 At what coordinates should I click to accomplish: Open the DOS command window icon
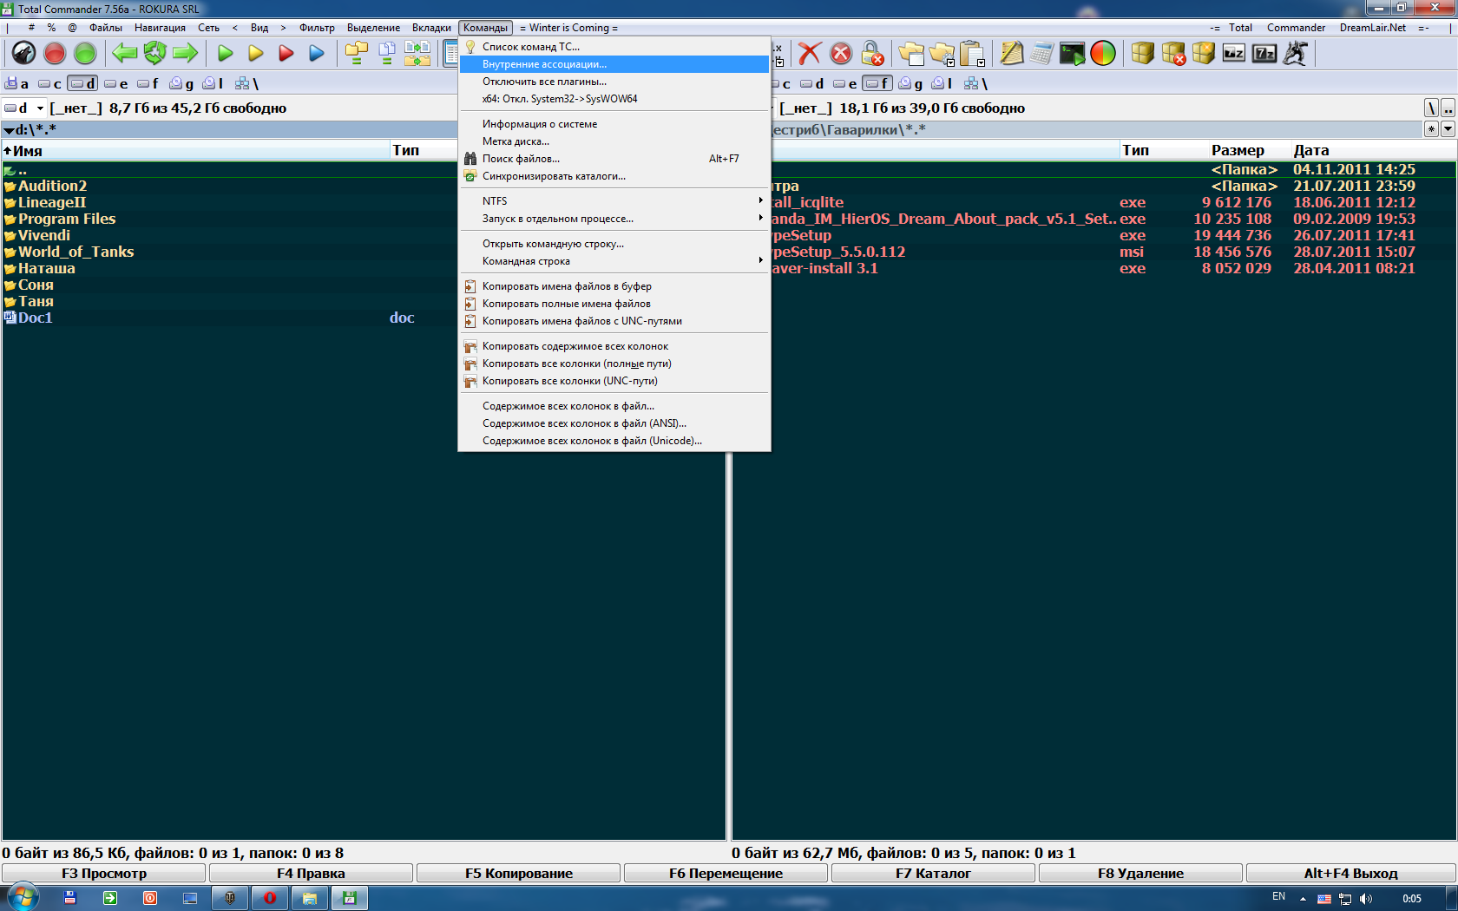(1071, 54)
